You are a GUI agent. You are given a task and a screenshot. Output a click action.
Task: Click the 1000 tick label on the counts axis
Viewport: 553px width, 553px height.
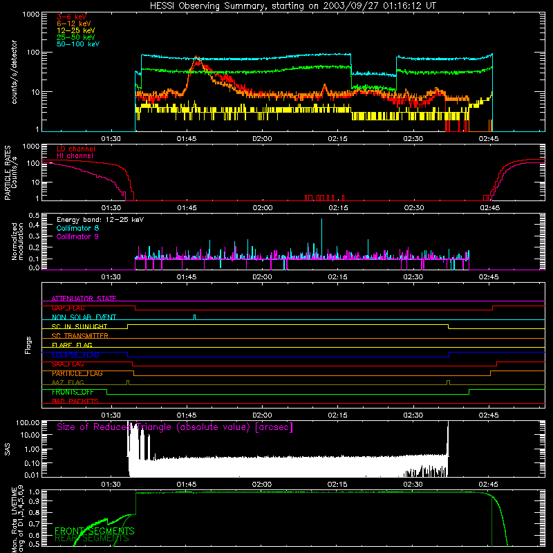30,15
